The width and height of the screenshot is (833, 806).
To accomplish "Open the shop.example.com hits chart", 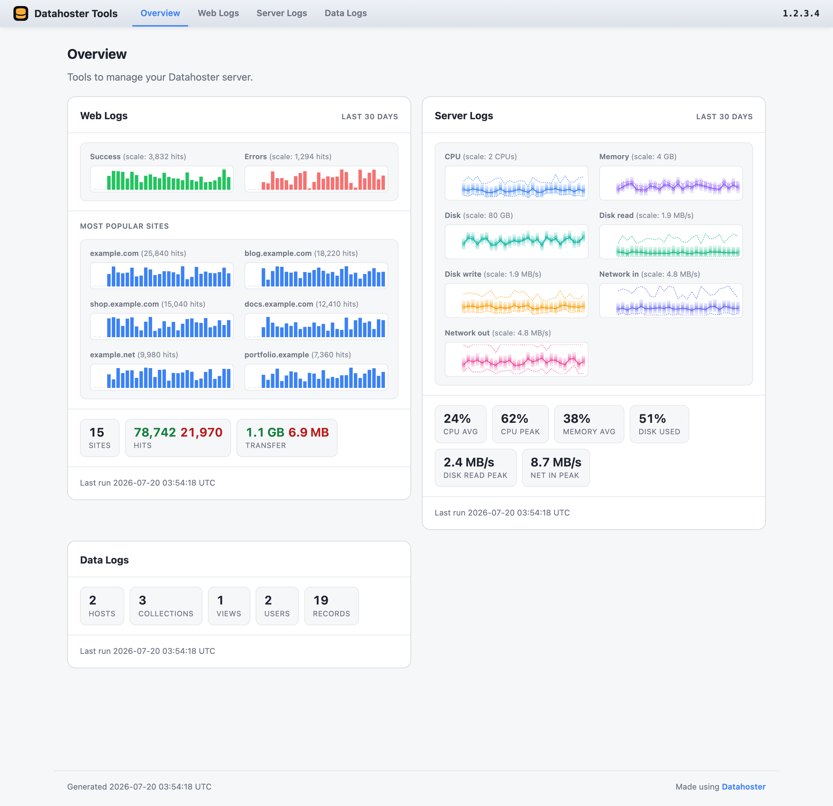I will [x=162, y=326].
